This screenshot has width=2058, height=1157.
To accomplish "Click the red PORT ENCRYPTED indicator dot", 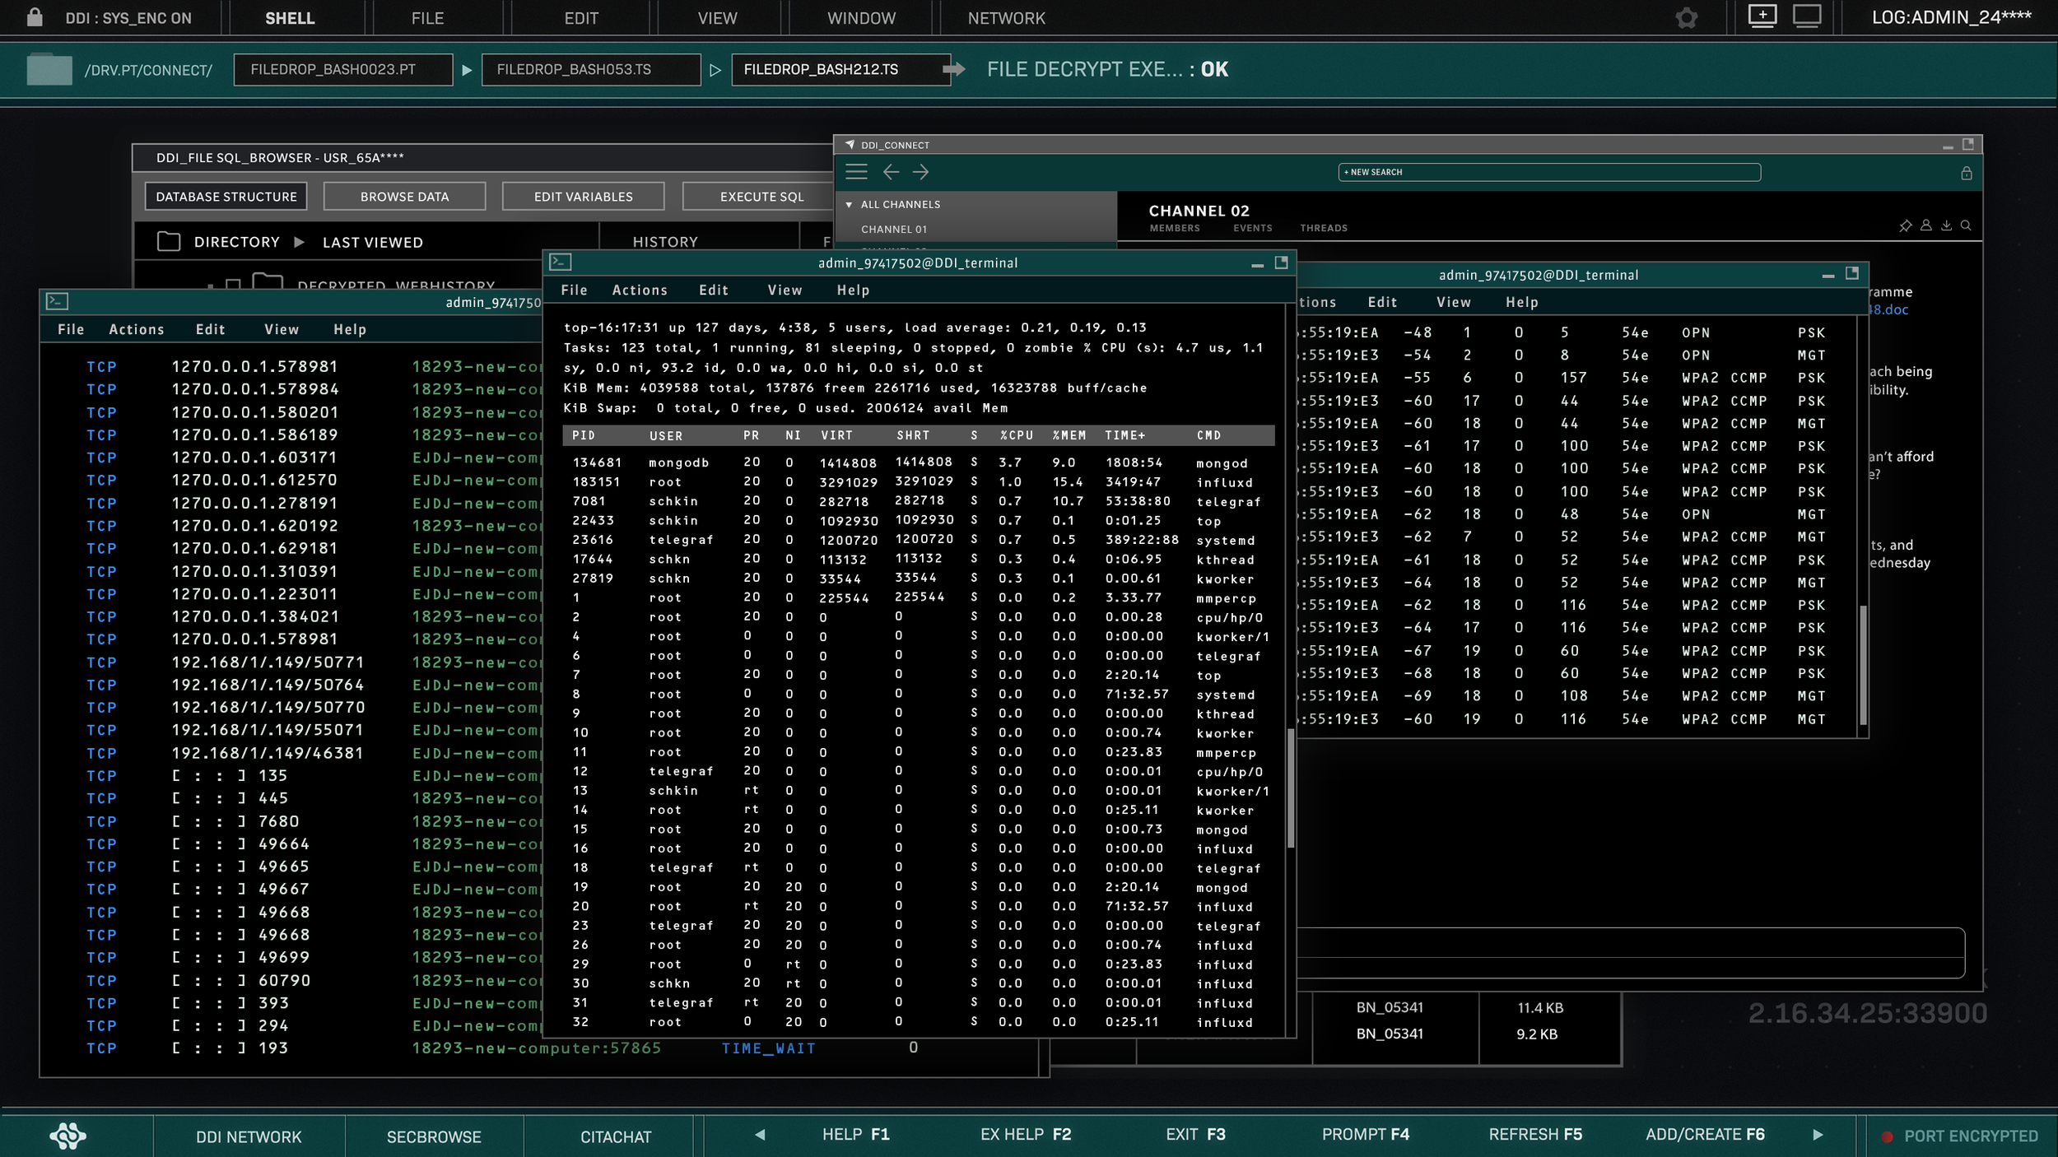I will [x=1887, y=1136].
